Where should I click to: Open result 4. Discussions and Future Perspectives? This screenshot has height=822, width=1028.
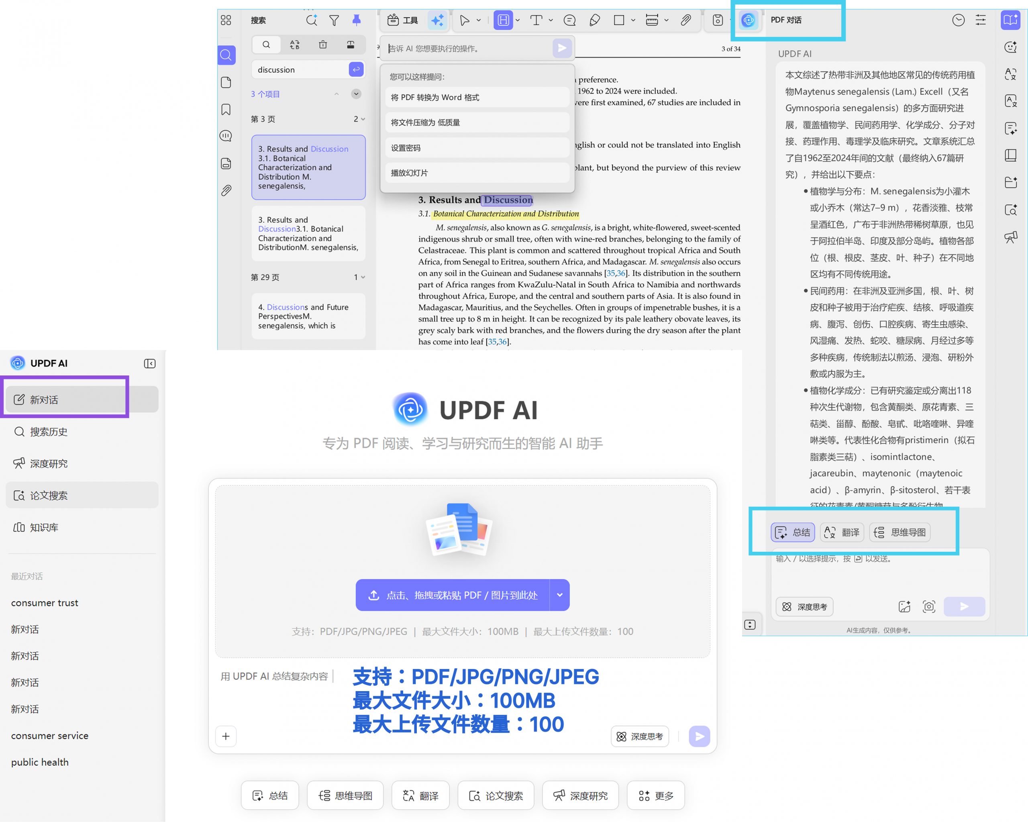308,316
